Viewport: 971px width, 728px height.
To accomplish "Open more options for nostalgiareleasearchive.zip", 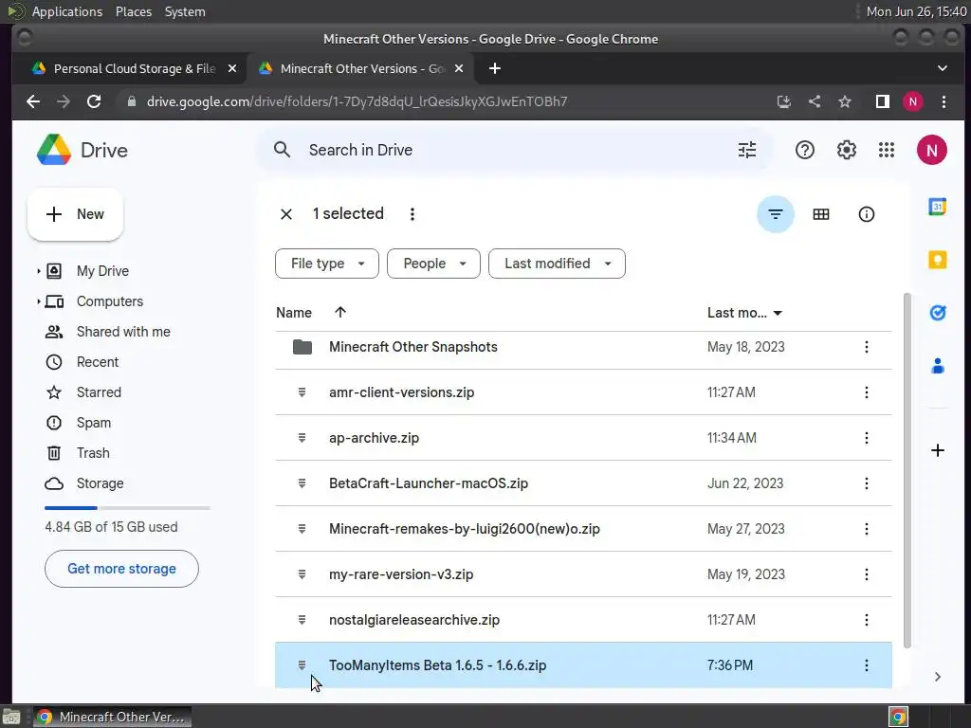I will [x=867, y=620].
